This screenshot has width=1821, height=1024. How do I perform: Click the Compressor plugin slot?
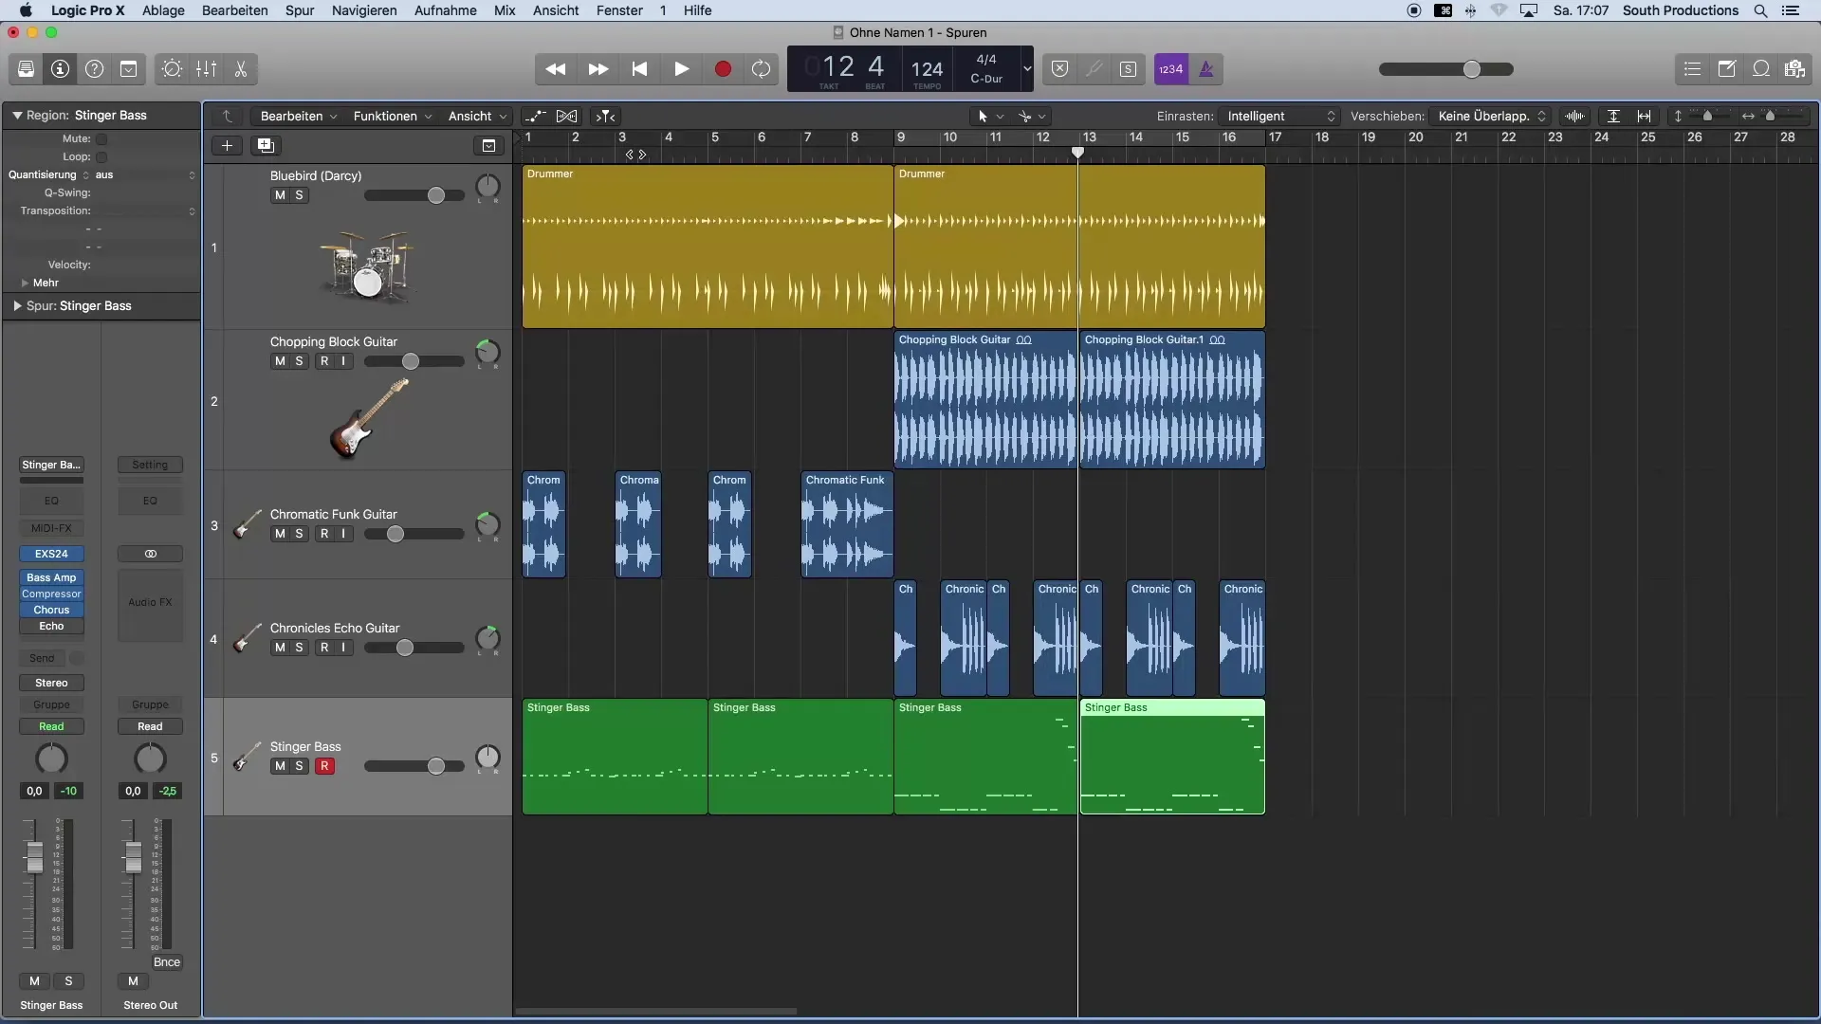(x=51, y=594)
